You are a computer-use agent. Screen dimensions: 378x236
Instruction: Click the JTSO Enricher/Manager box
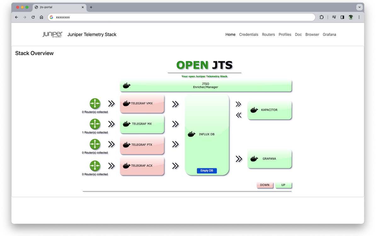pyautogui.click(x=206, y=86)
